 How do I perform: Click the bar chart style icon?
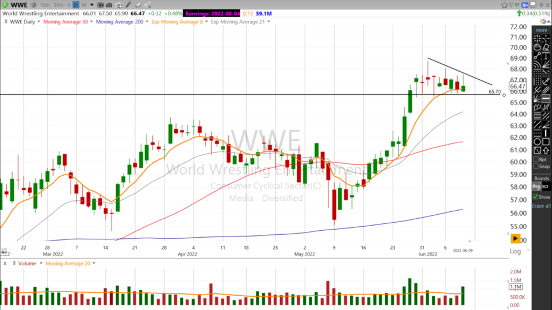109,5
